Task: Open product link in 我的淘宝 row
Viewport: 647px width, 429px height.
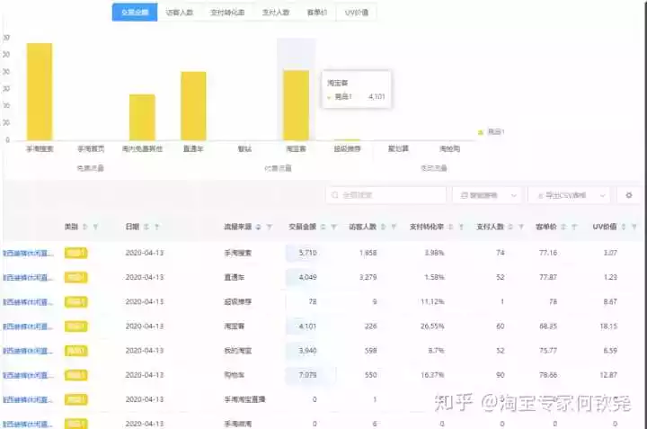Action: point(28,351)
